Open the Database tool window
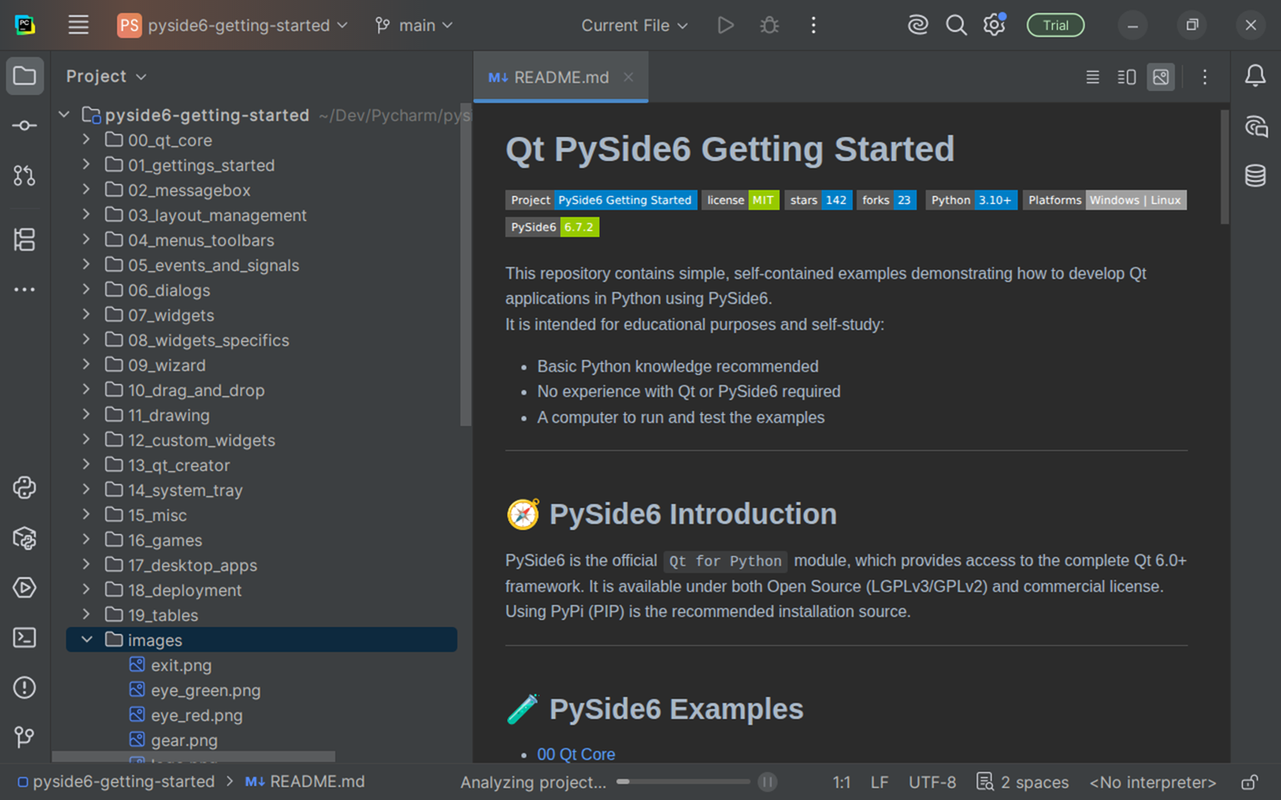 pyautogui.click(x=1255, y=176)
